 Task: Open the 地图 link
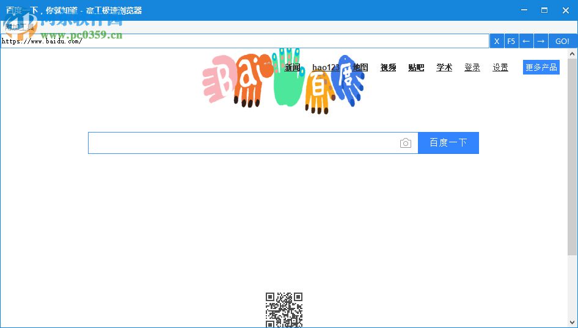360,67
